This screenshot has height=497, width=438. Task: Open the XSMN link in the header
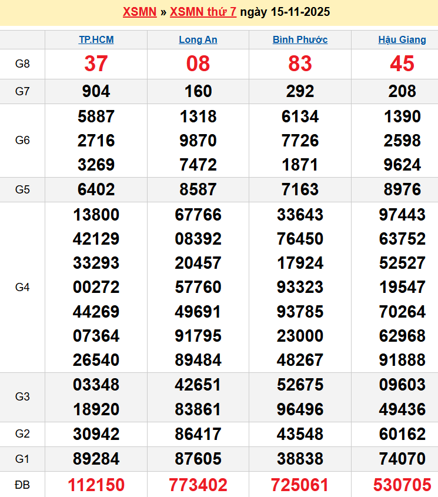click(x=139, y=12)
